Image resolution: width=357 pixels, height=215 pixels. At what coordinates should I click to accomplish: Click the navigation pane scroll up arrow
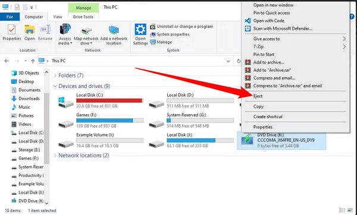(46, 72)
